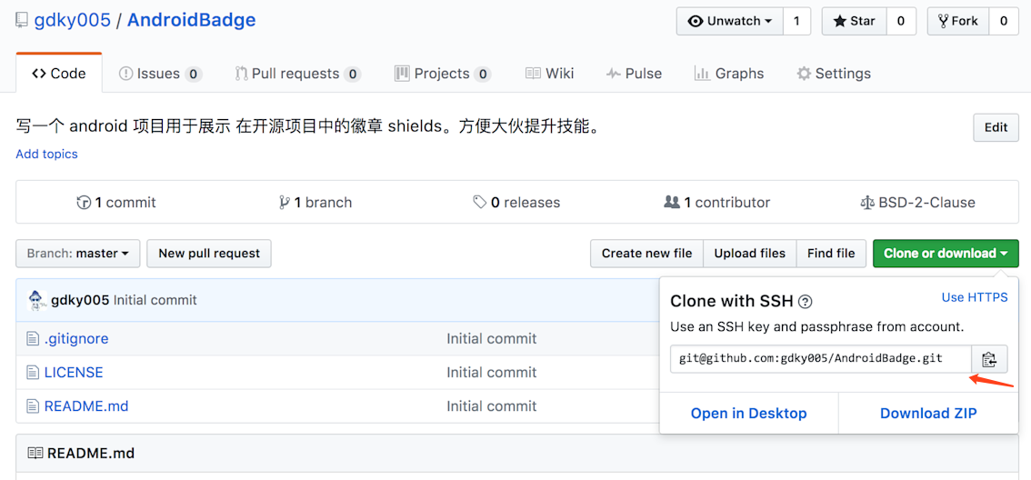Open the 0 releases page
Screen dimensions: 1031x480
[x=516, y=203]
